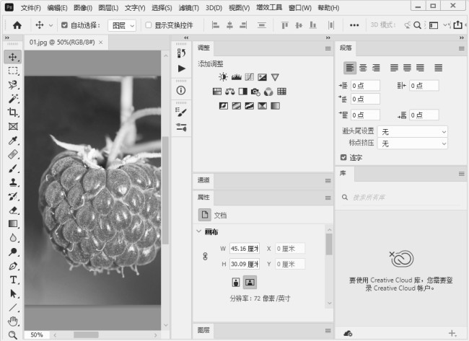Collapse the 画布 section
The width and height of the screenshot is (469, 341).
point(198,231)
